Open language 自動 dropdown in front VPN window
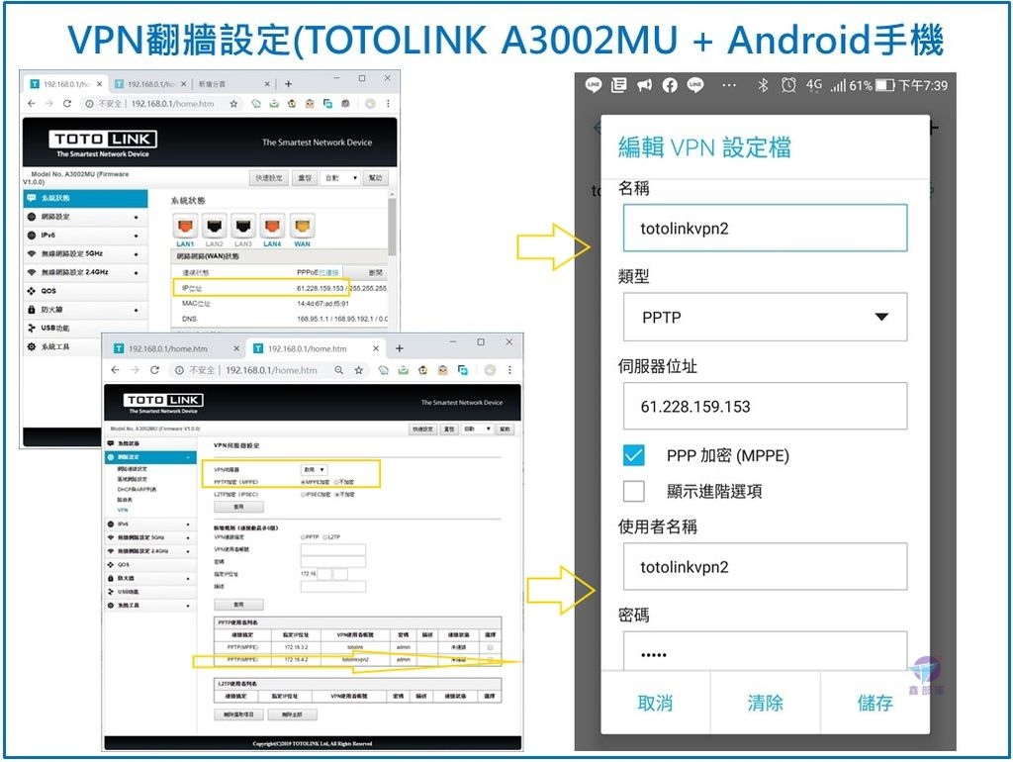The height and width of the screenshot is (762, 1013). [478, 429]
